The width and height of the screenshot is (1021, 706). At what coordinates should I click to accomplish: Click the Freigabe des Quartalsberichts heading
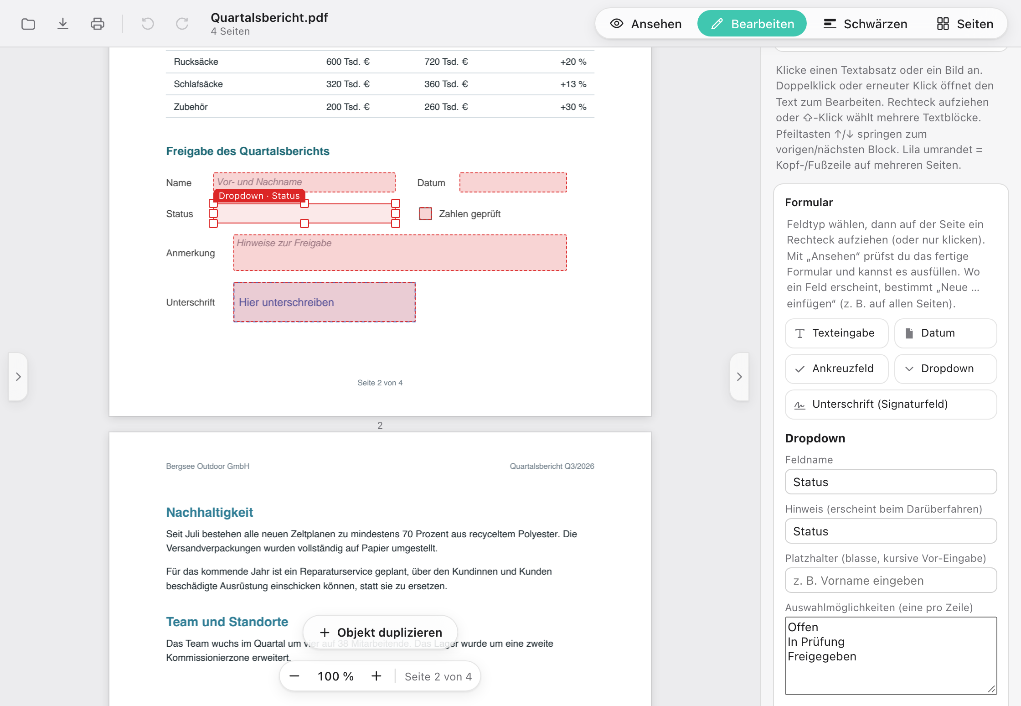(248, 151)
